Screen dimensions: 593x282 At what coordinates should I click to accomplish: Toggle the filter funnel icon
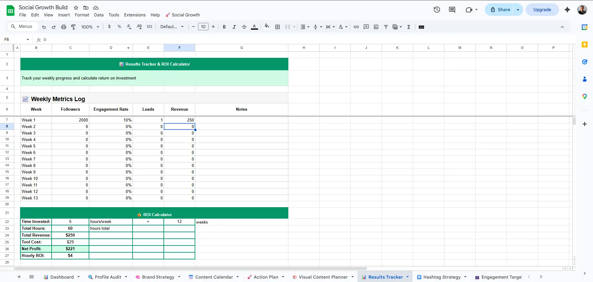tap(386, 27)
